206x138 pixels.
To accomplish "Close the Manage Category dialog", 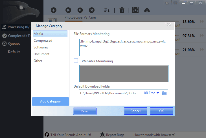I will pos(169,25).
